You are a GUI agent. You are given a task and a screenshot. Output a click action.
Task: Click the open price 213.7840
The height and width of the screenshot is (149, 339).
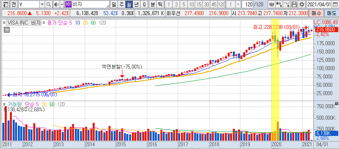(x=248, y=13)
